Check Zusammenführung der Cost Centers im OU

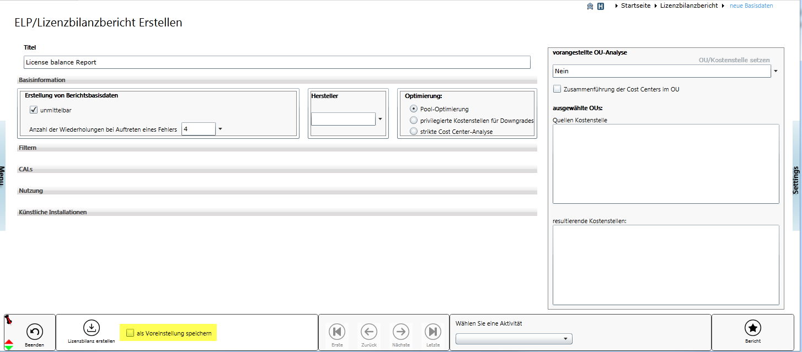coord(557,89)
